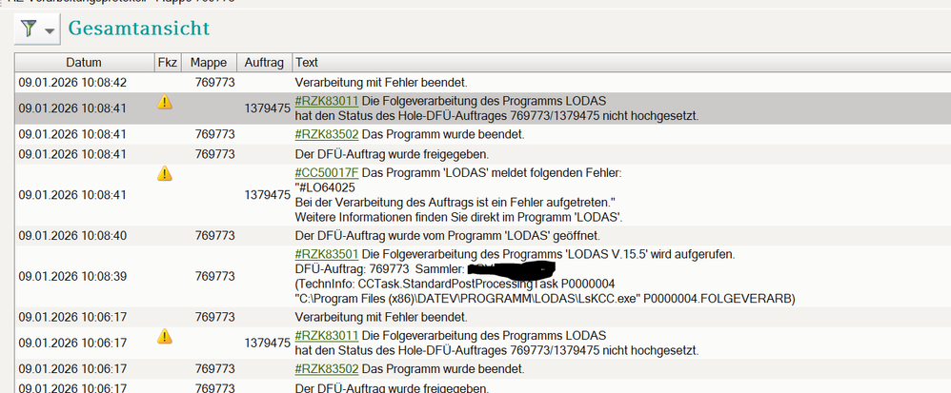Viewport: 951px width, 393px height.
Task: Click the Fkz column header
Action: pos(167,62)
